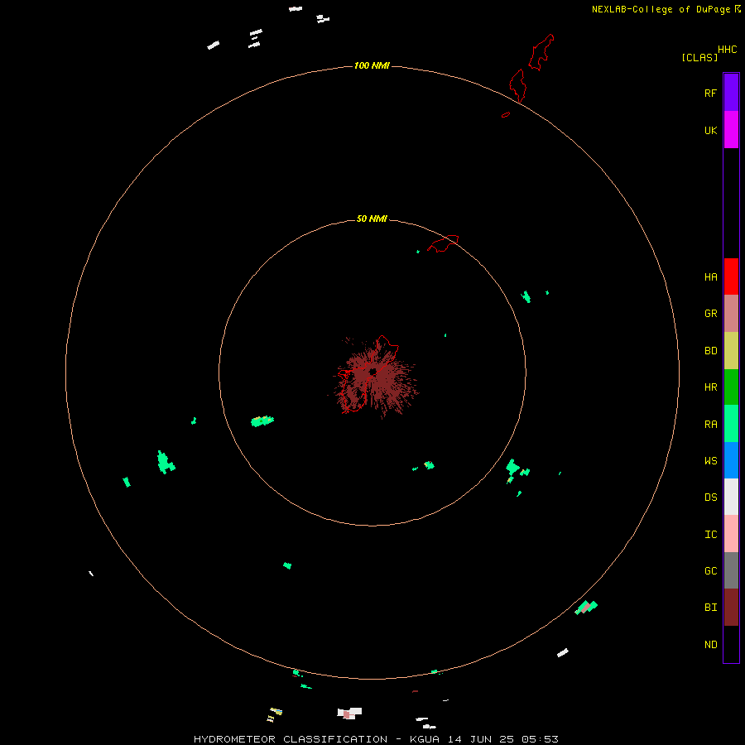This screenshot has height=745, width=745.
Task: Click the GR legend label
Action: pyautogui.click(x=710, y=314)
